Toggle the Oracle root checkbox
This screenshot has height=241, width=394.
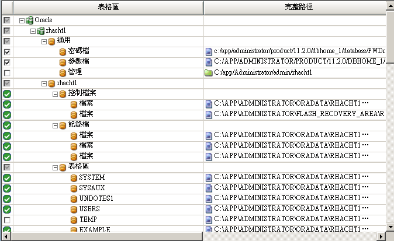point(7,20)
